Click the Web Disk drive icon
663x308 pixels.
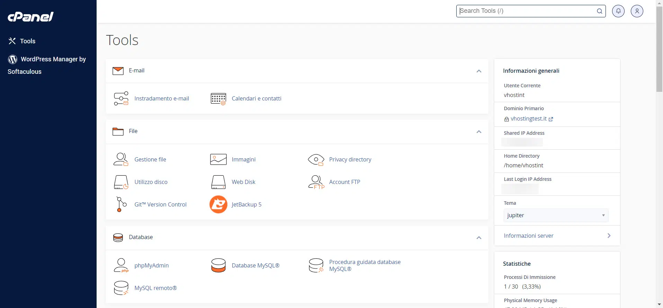tap(218, 182)
